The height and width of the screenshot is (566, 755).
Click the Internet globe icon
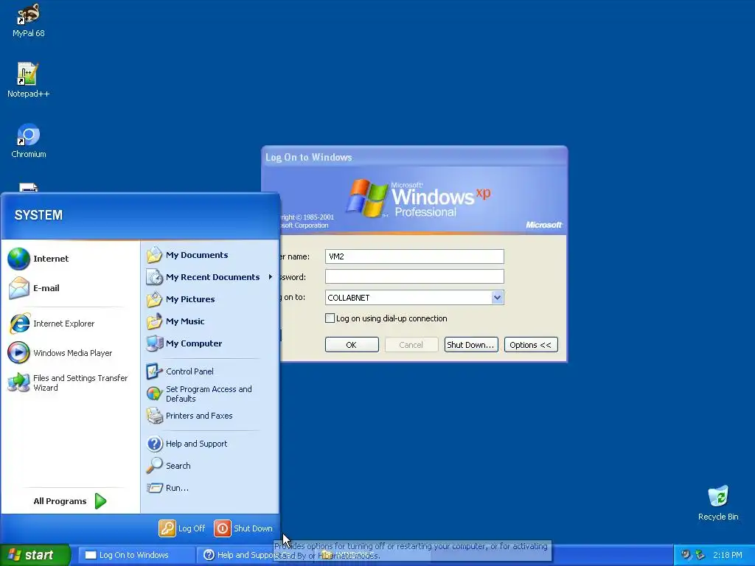[18, 259]
